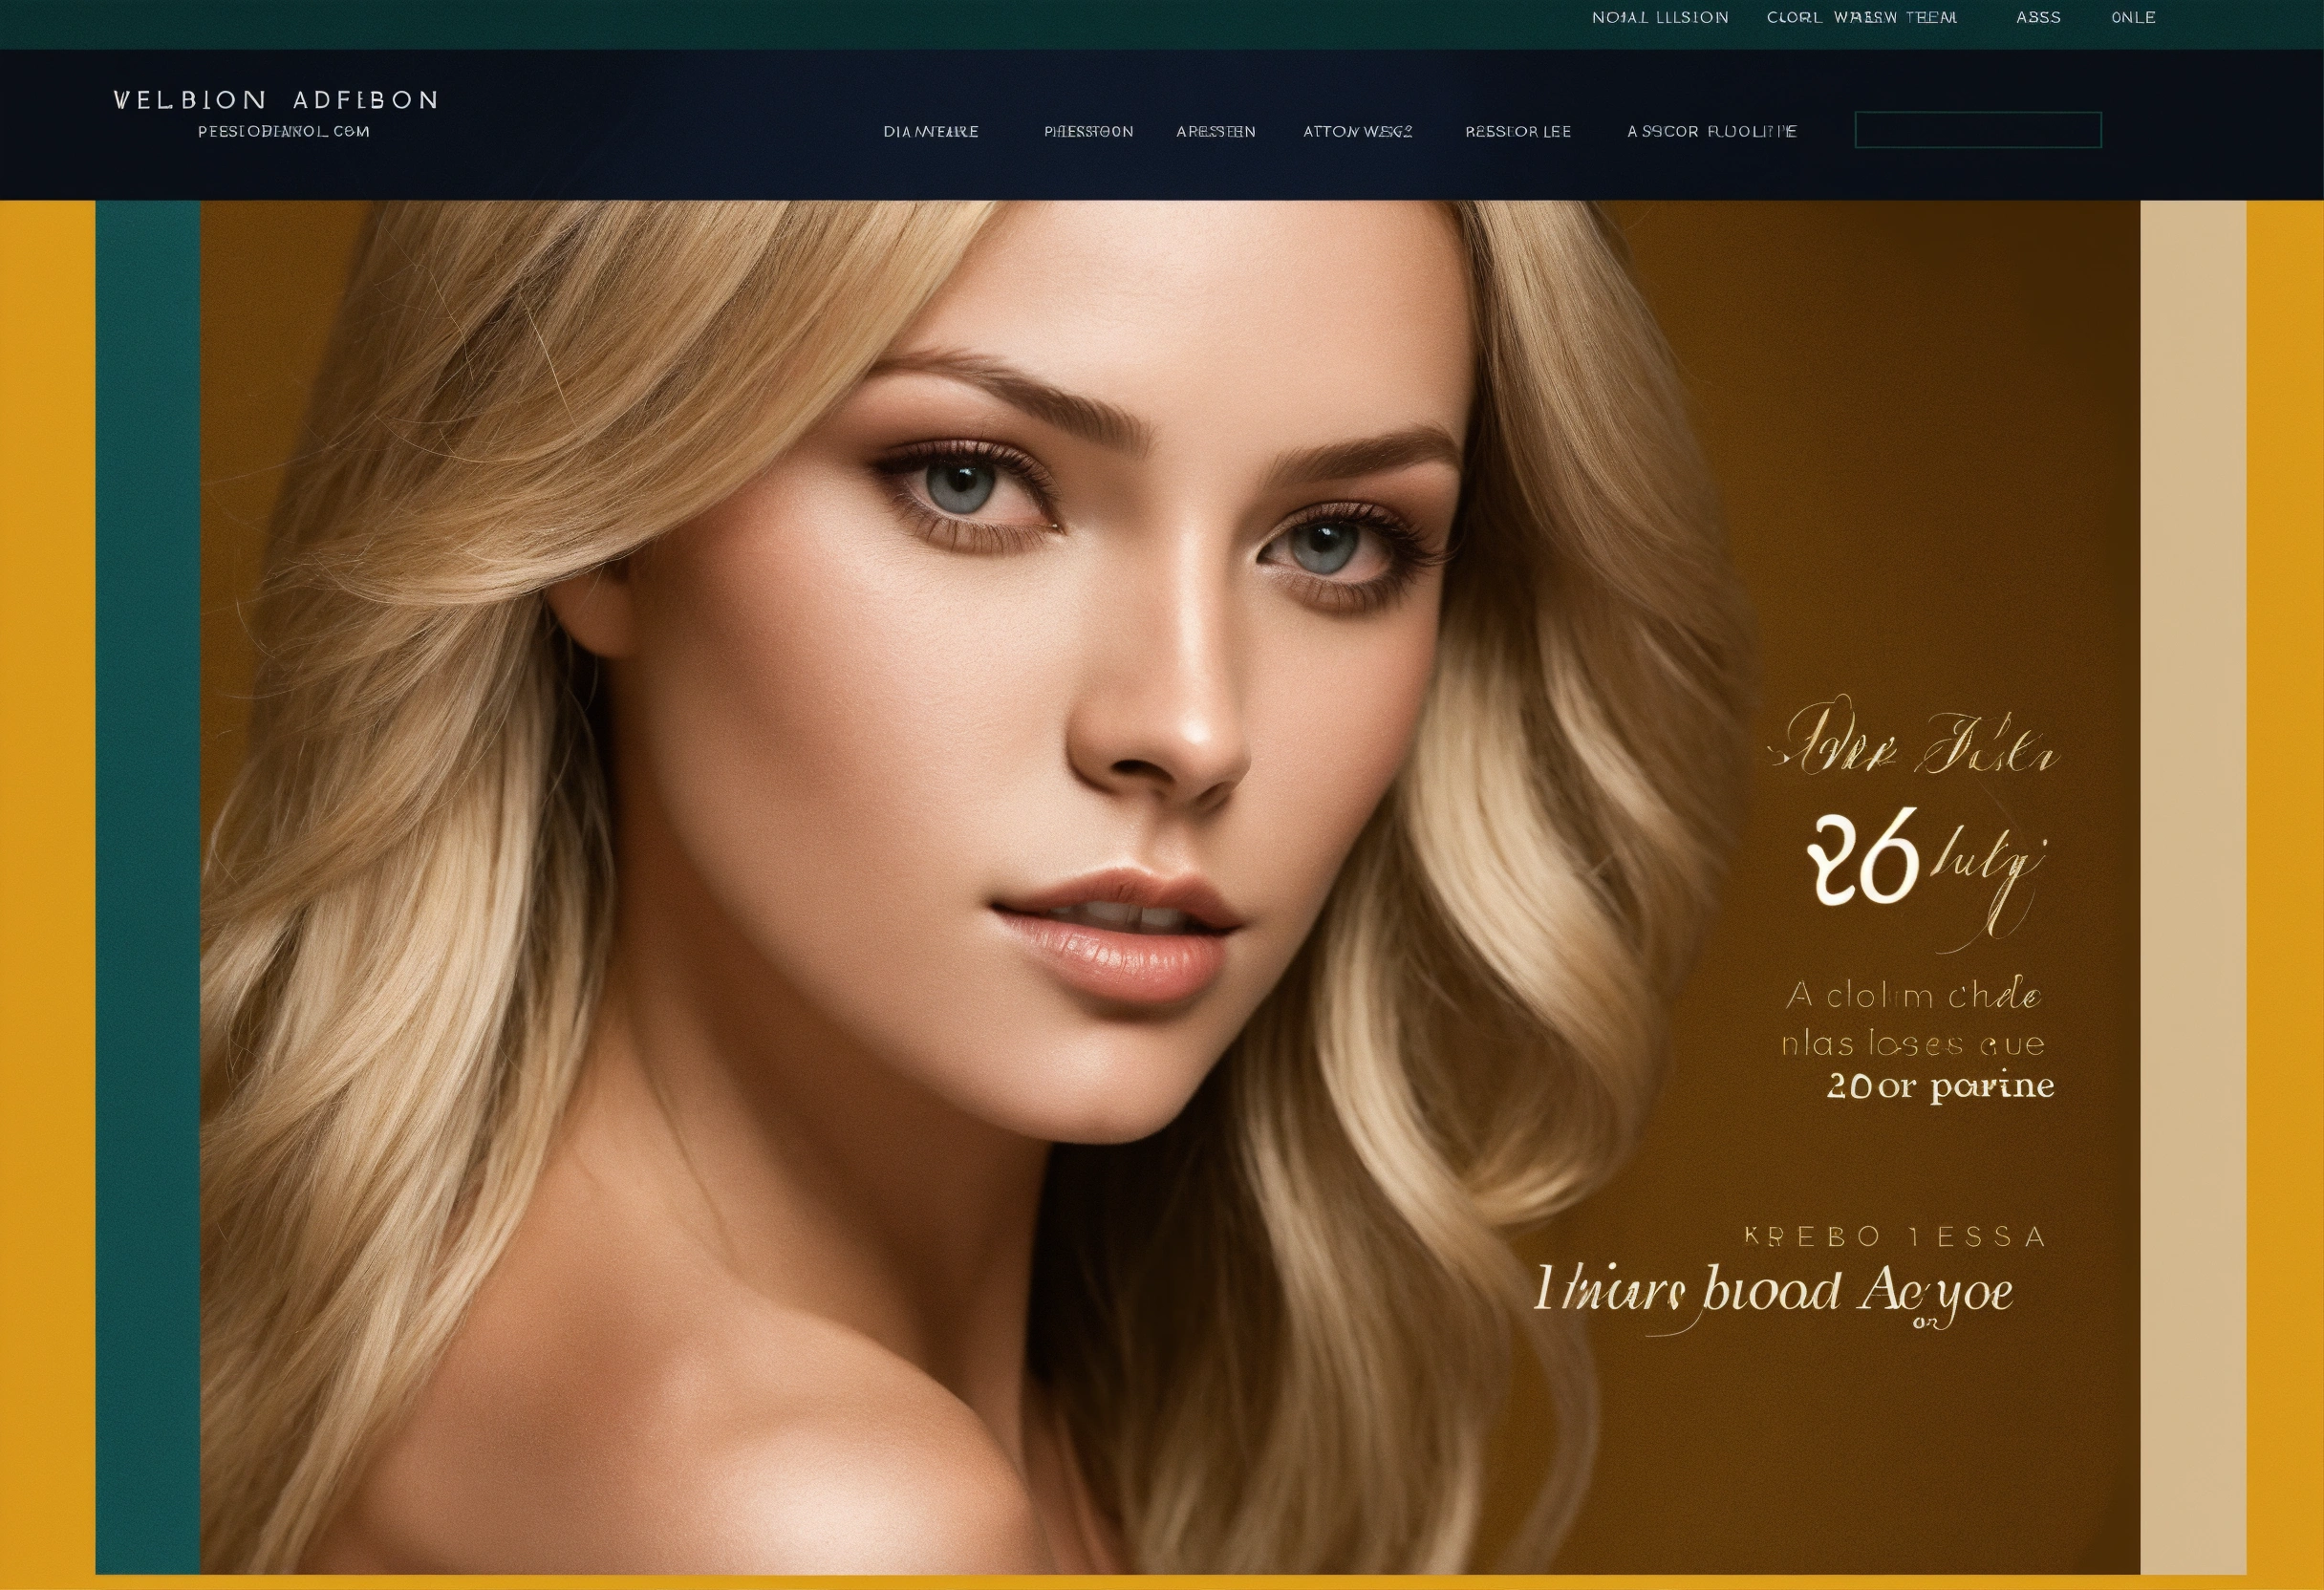Click the 'KREBO IESSA' heading
The image size is (2324, 1590).
pos(1895,1237)
